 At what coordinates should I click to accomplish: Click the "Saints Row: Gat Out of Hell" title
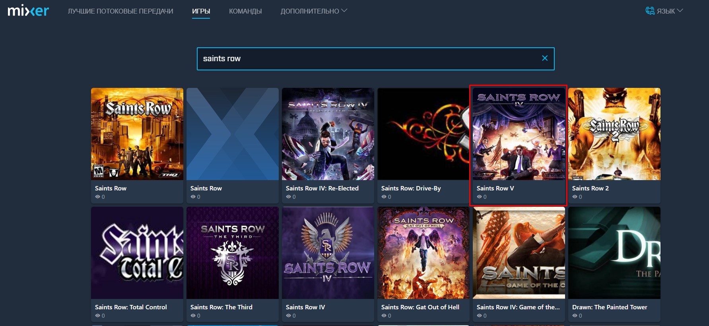420,307
